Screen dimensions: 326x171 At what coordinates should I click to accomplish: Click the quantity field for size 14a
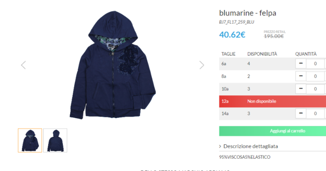315,113
